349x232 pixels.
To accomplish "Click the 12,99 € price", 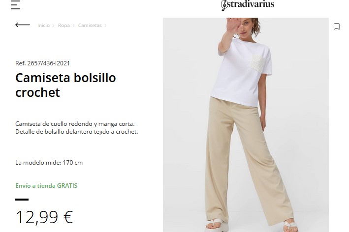I will tap(44, 217).
